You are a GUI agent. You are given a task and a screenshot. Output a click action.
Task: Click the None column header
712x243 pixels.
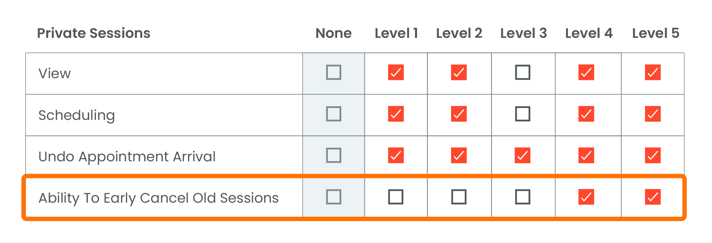coord(334,33)
